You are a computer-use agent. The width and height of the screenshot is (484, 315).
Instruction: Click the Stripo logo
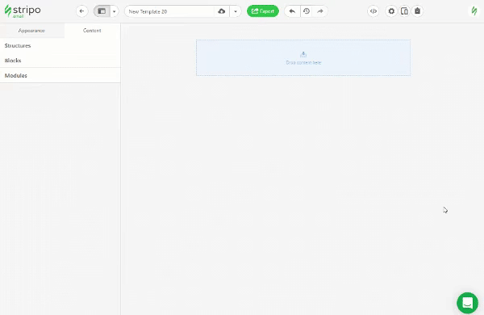[23, 11]
